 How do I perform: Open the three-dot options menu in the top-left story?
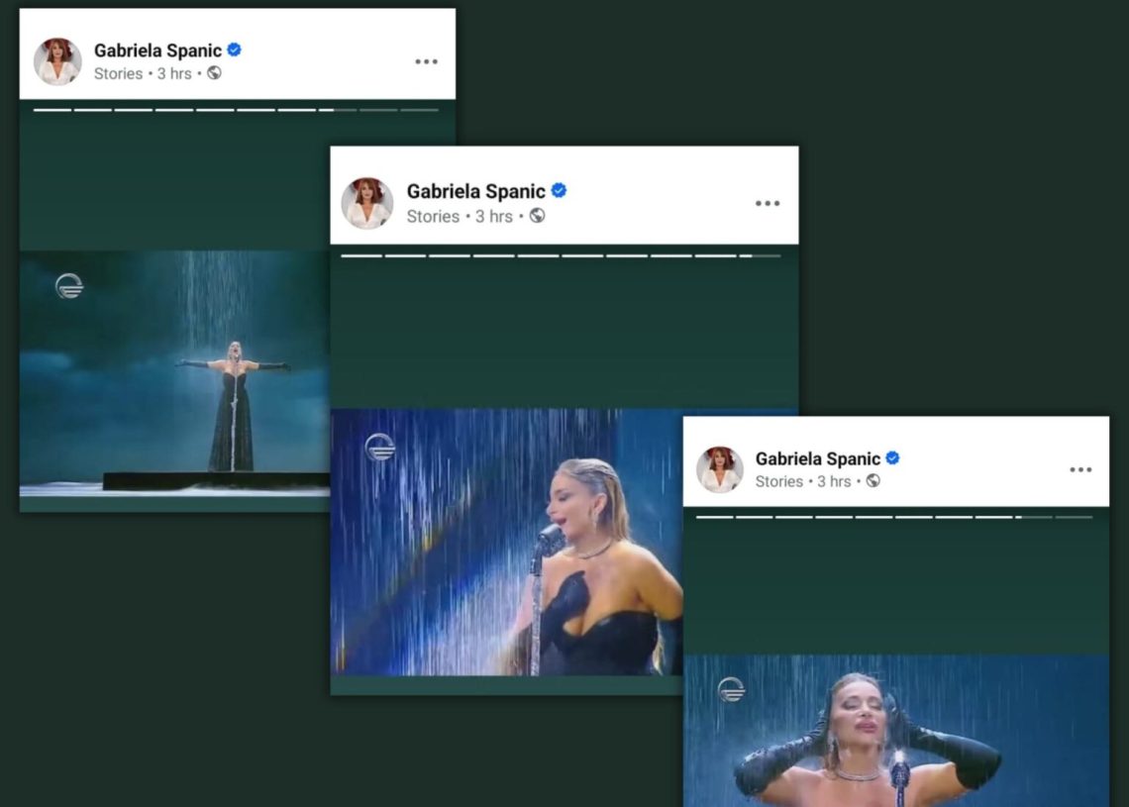[x=426, y=61]
